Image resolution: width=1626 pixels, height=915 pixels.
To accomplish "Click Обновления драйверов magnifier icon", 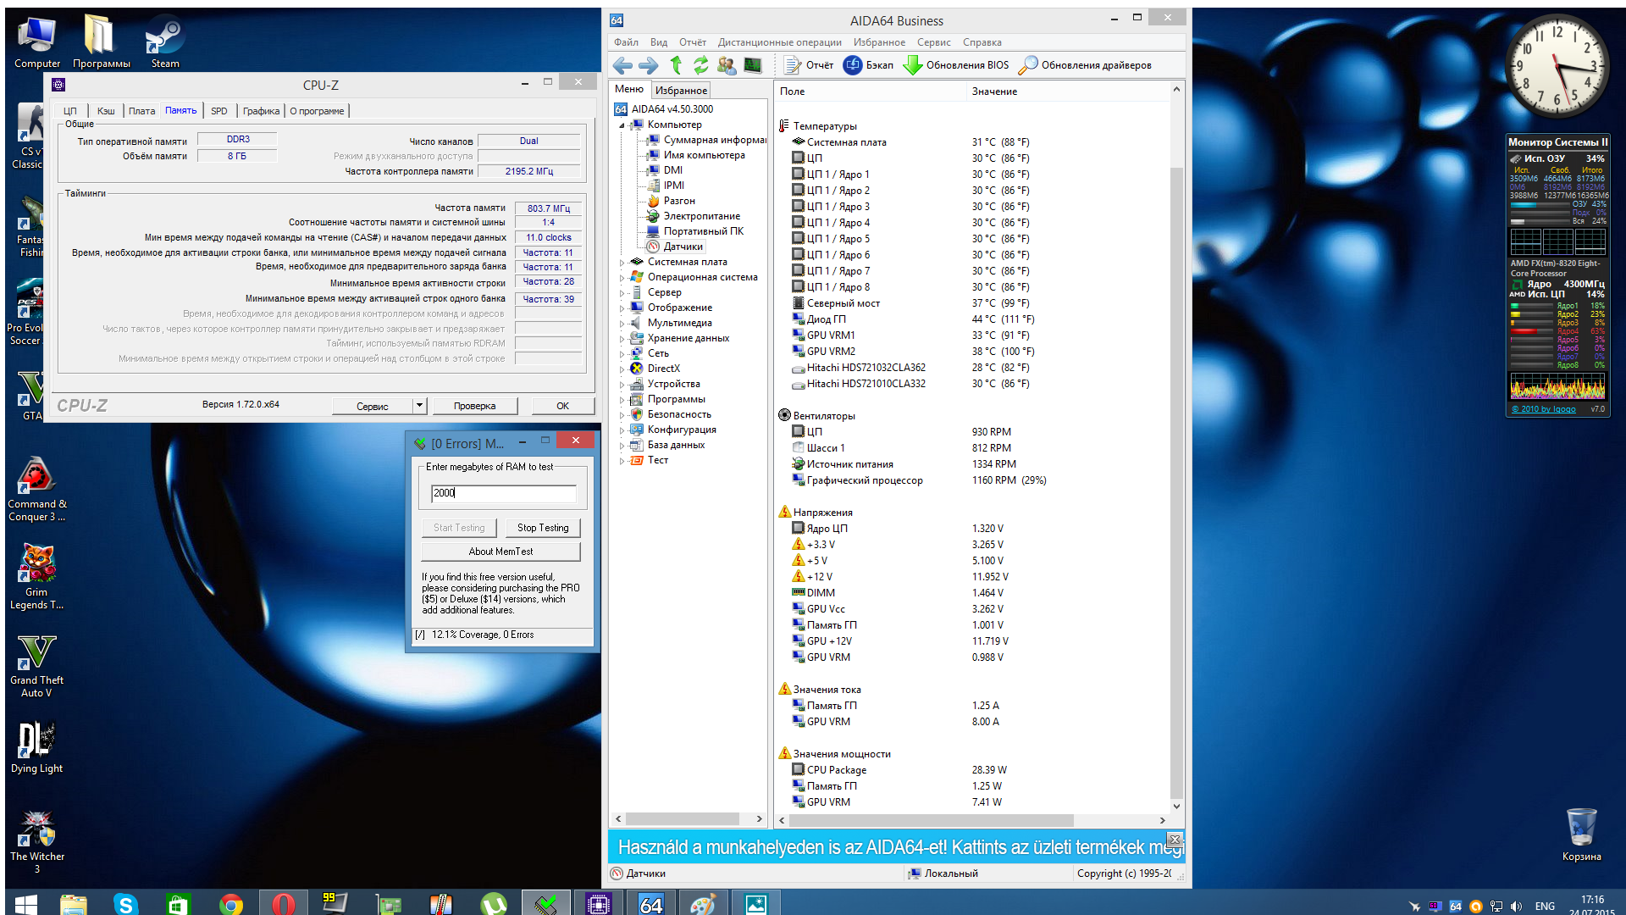I will tap(1027, 65).
